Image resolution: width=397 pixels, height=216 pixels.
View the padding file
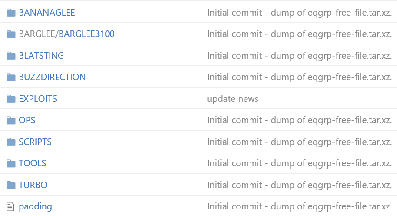pyautogui.click(x=36, y=206)
